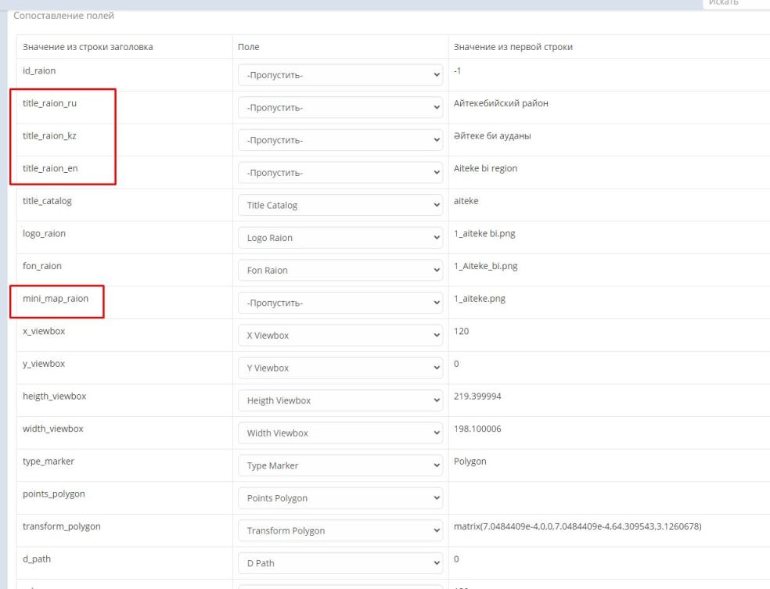The height and width of the screenshot is (589, 770).
Task: Click the matrix transform value text
Action: pos(577,526)
